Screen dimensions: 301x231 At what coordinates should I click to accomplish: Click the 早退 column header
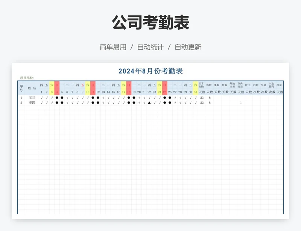tap(264, 85)
